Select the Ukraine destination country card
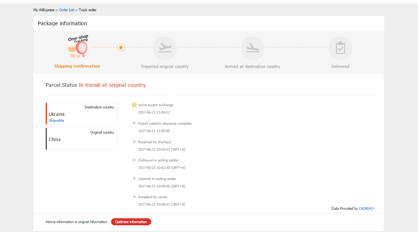The height and width of the screenshot is (232, 418). [81, 114]
